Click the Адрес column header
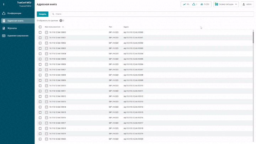This screenshot has width=256, height=144. [126, 27]
